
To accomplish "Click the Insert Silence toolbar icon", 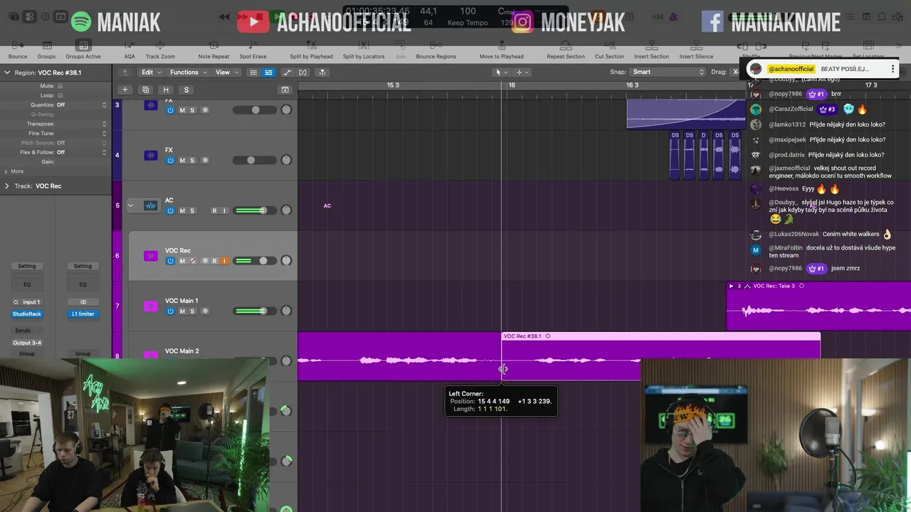I will (x=696, y=46).
